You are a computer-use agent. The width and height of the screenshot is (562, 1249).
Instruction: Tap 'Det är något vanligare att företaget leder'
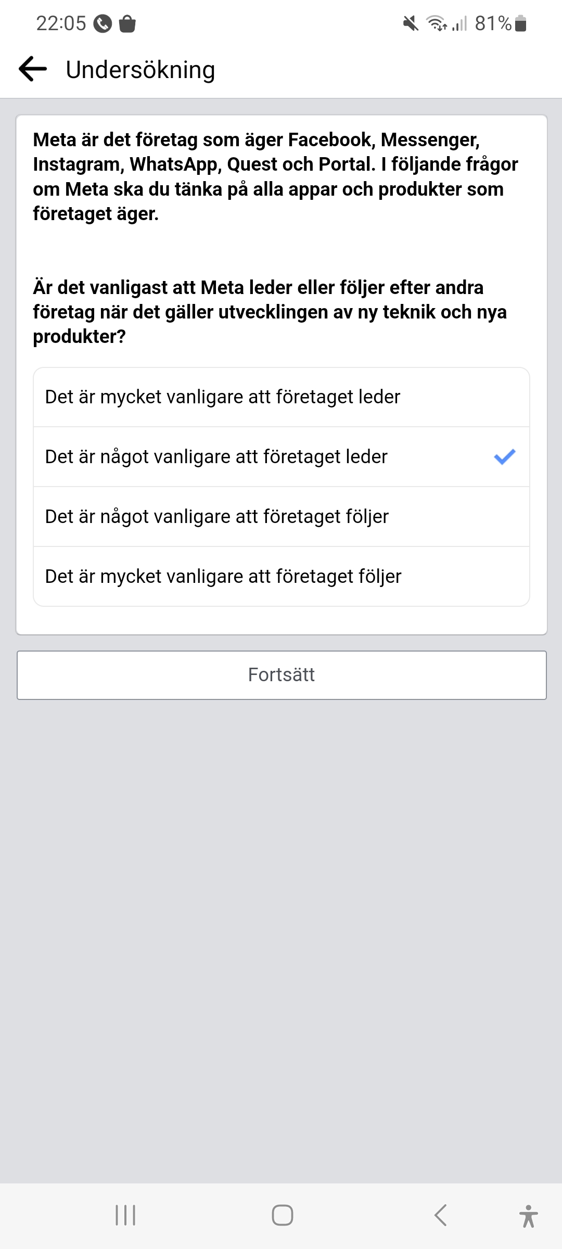tap(216, 457)
